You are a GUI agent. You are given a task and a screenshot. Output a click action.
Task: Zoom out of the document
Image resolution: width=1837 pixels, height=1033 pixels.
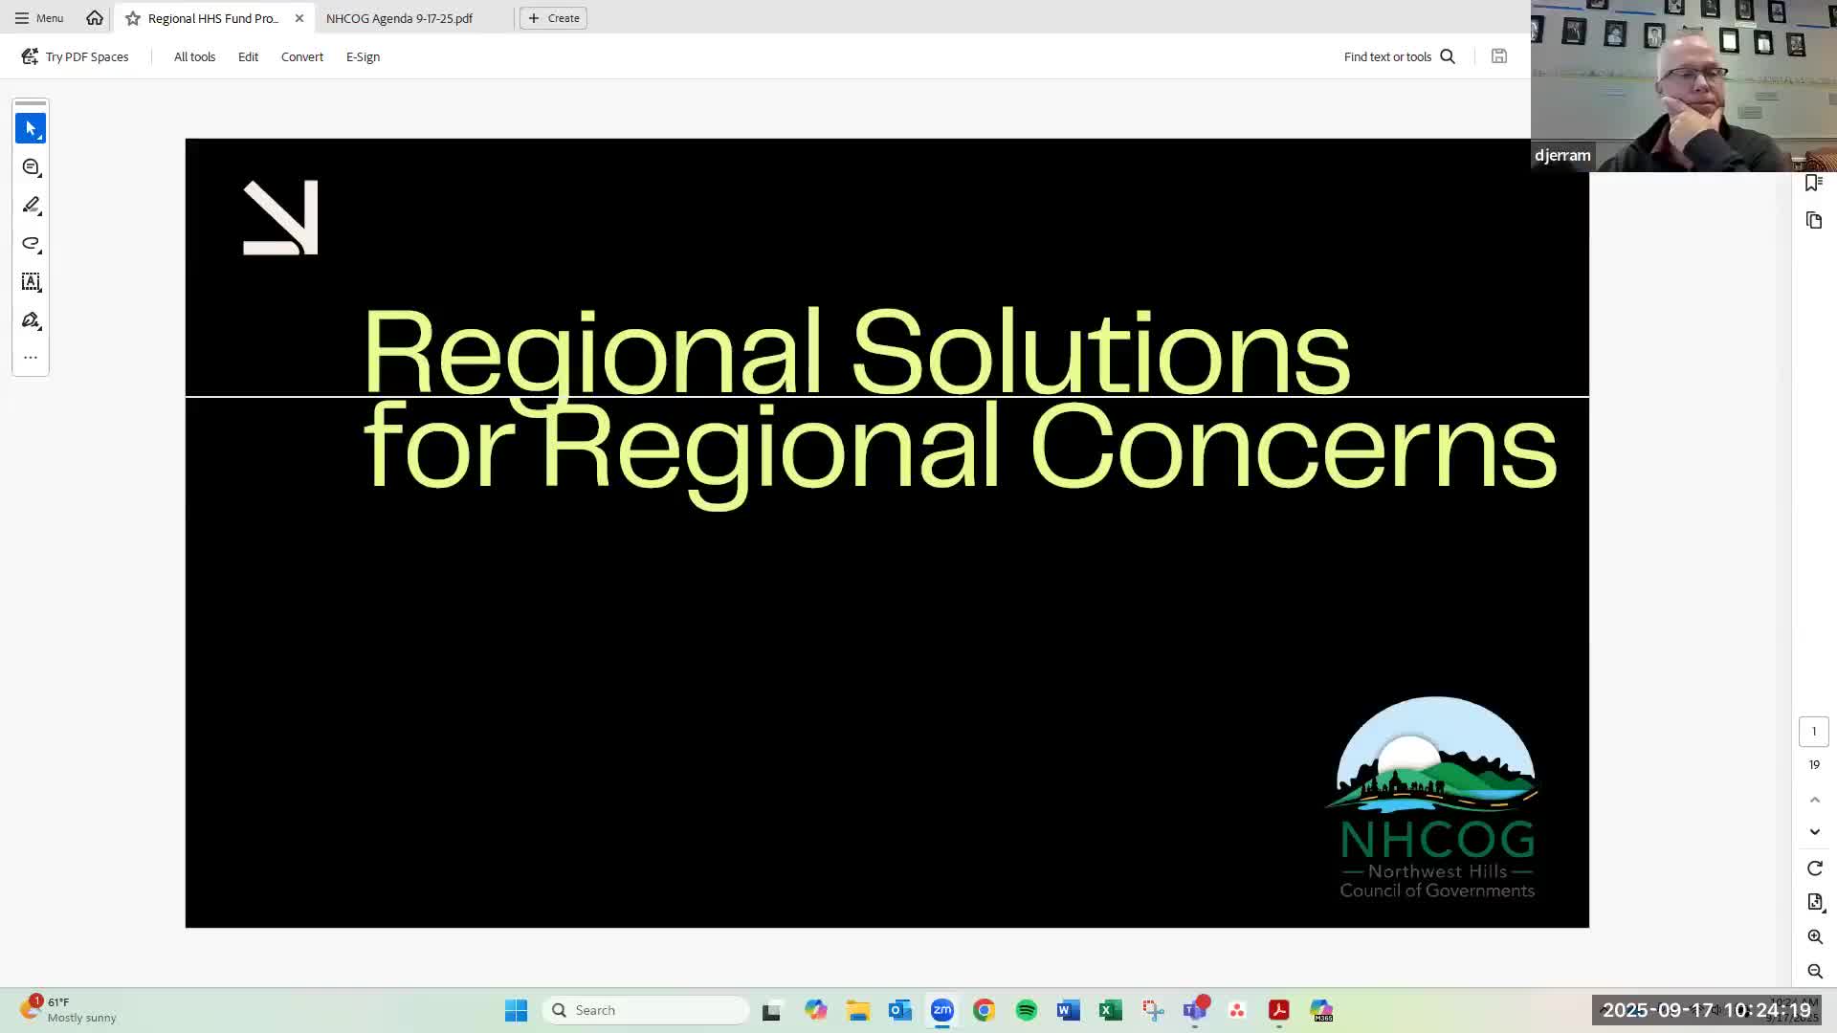point(1814,971)
